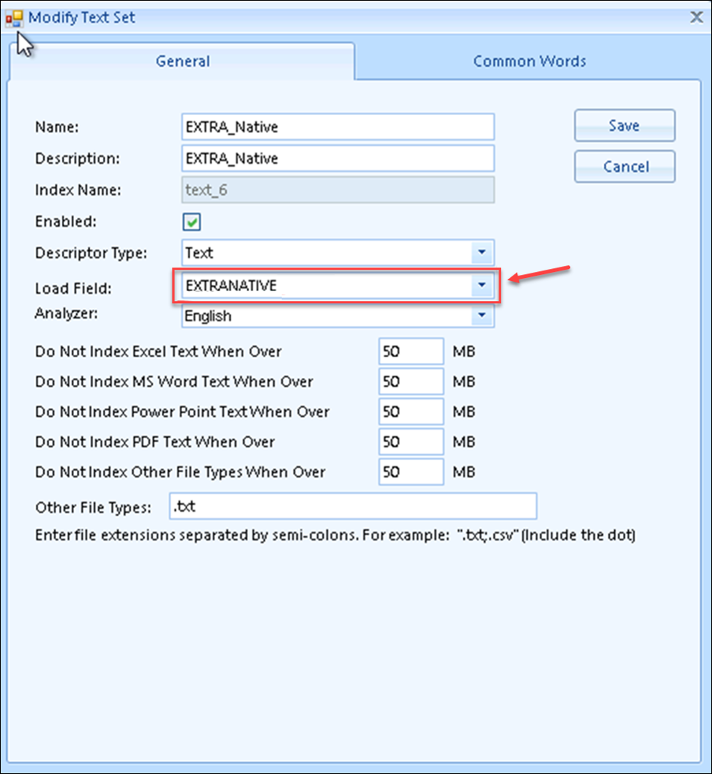Close the Modify Text Set dialog
Image resolution: width=712 pixels, height=774 pixels.
click(x=696, y=16)
